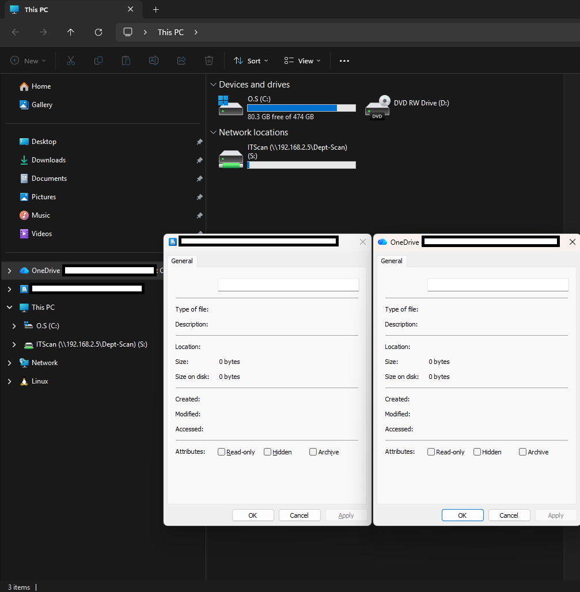The width and height of the screenshot is (580, 592).
Task: Click the monitor icon in address bar
Action: pyautogui.click(x=128, y=32)
